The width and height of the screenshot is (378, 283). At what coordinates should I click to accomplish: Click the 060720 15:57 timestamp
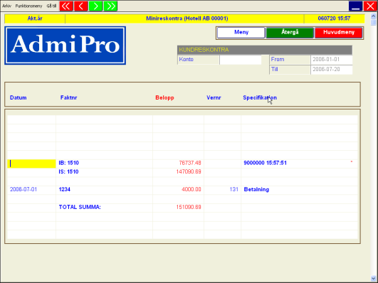(x=334, y=18)
